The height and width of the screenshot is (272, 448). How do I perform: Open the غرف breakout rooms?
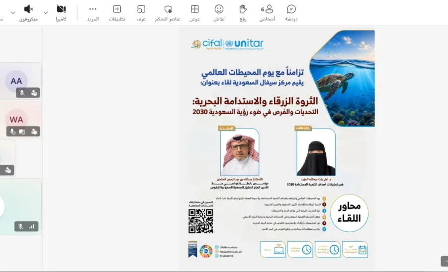click(x=141, y=13)
